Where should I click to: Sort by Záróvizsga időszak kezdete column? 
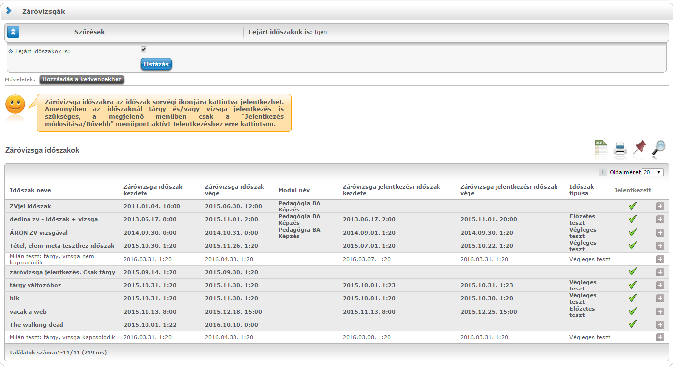pos(153,190)
